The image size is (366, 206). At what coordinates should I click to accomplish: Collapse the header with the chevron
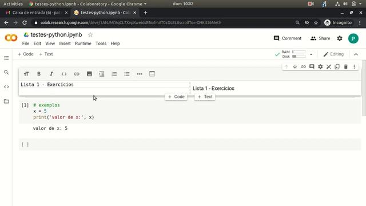356,54
